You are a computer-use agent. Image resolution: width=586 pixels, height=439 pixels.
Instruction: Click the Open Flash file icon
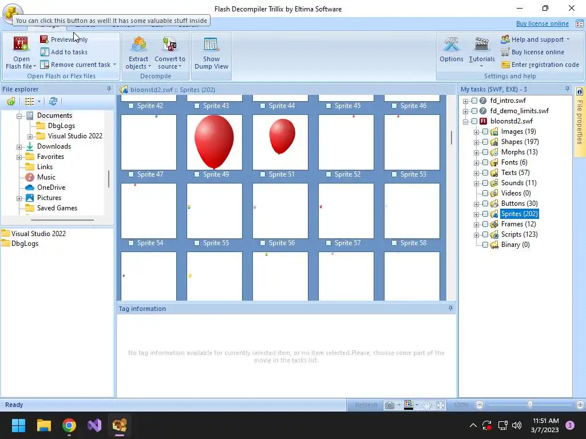pos(21,43)
